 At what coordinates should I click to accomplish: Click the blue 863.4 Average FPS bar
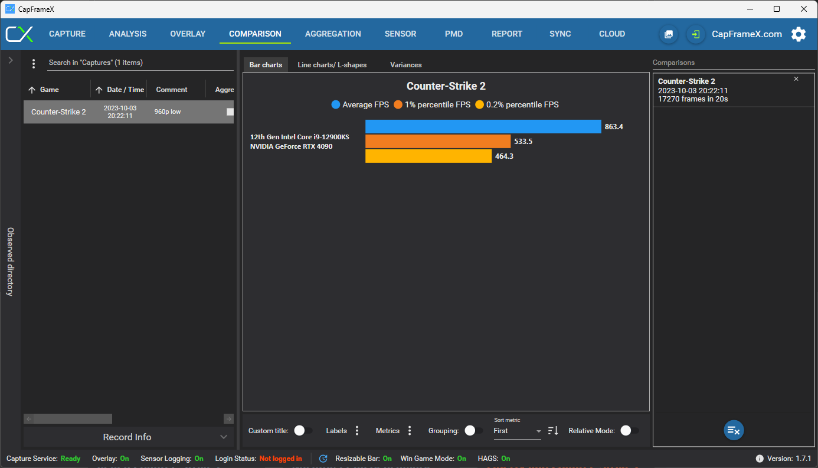click(483, 126)
